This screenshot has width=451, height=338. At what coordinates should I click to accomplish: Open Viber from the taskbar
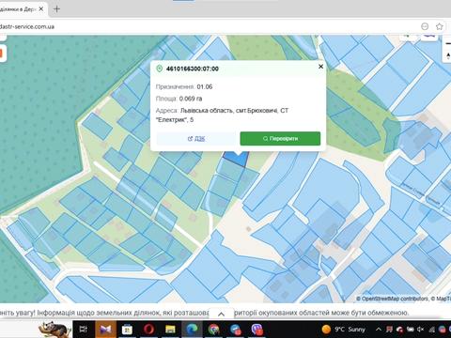point(257,330)
